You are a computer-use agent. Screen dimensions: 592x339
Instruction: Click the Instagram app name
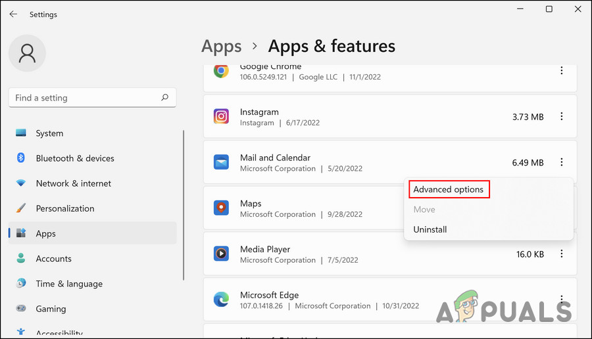[x=259, y=112]
